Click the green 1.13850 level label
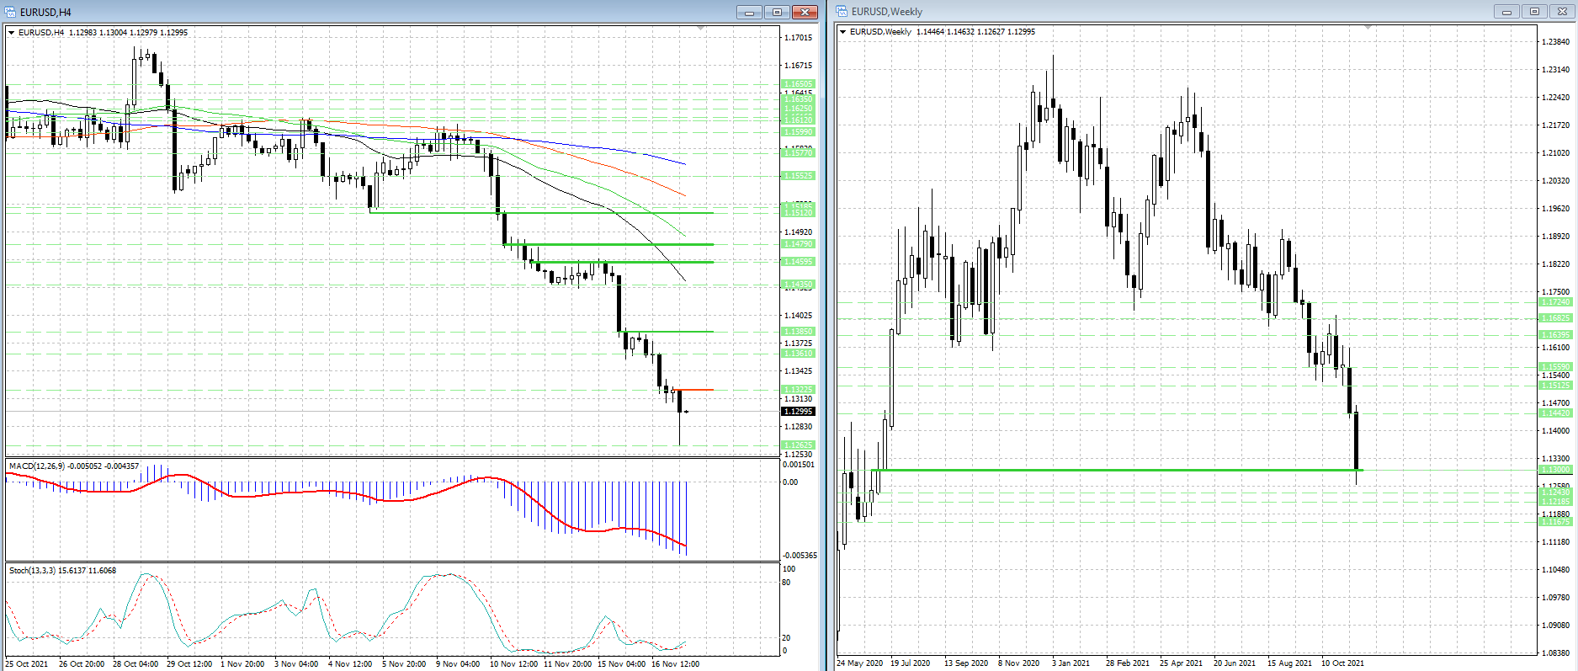This screenshot has width=1578, height=671. click(x=798, y=332)
